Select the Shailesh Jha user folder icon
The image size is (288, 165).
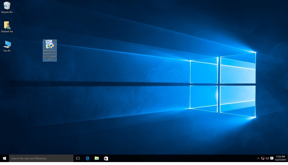(x=7, y=26)
